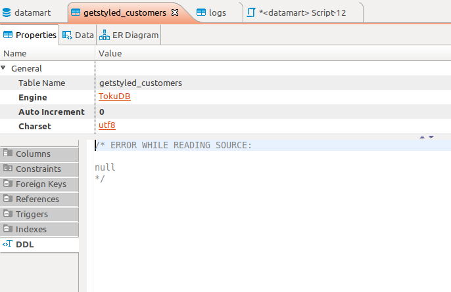The image size is (451, 292).
Task: Click the Auto Increment value 0
Action: click(101, 112)
